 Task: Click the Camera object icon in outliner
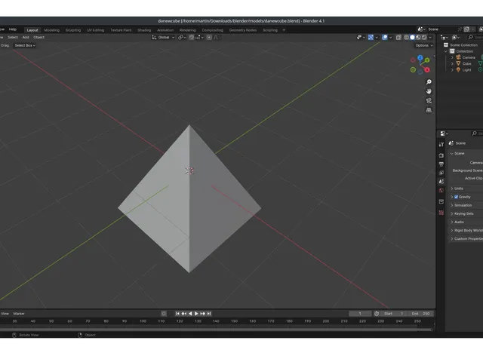[458, 57]
